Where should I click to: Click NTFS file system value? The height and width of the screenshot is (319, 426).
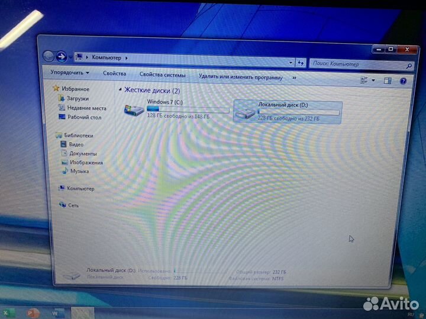[278, 279]
